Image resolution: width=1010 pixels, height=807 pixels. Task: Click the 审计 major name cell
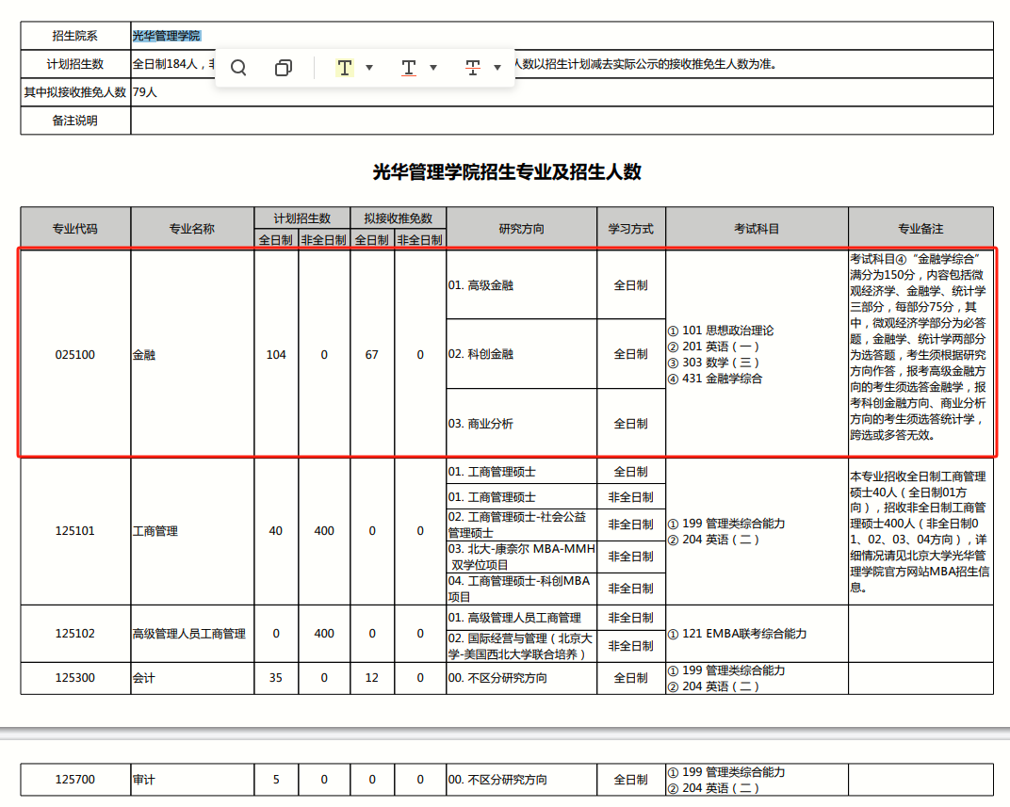(192, 780)
